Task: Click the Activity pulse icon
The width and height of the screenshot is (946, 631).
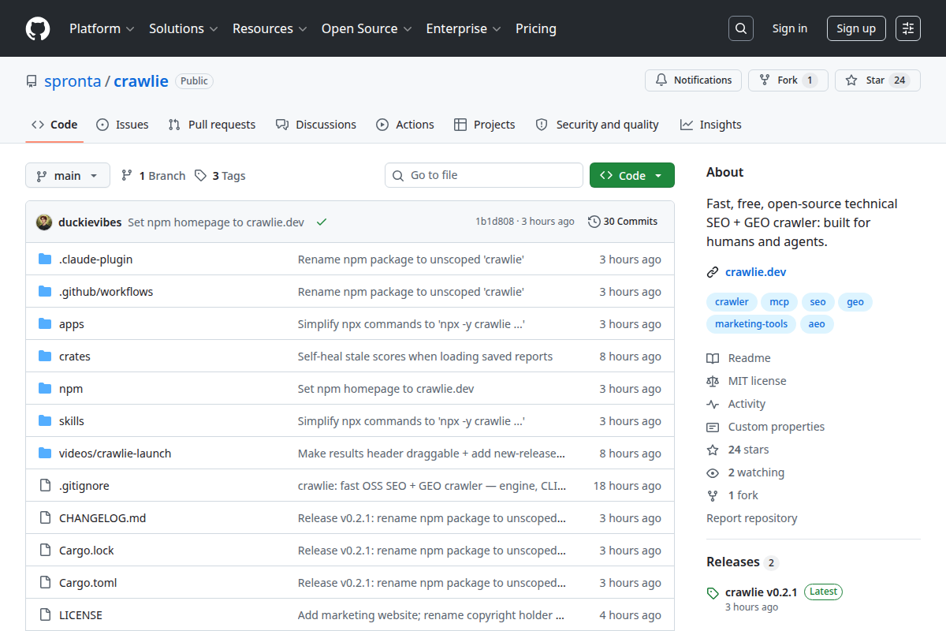Action: [713, 404]
